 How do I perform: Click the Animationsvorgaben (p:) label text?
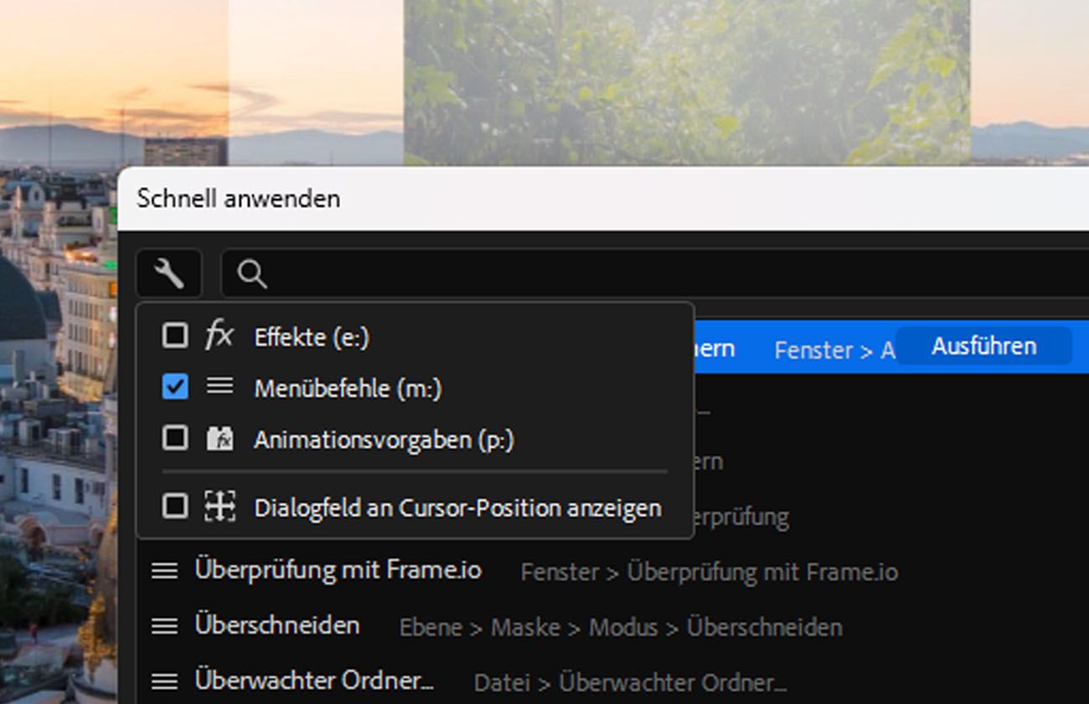coord(384,439)
